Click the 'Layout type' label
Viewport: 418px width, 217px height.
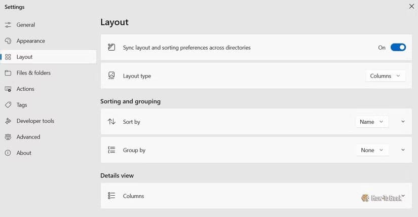coord(137,76)
